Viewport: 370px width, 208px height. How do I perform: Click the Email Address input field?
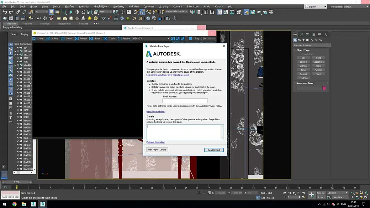click(185, 101)
